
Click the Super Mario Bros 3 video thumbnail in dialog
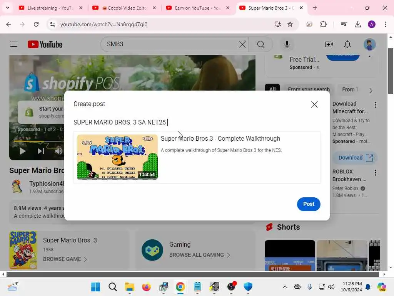point(117,157)
